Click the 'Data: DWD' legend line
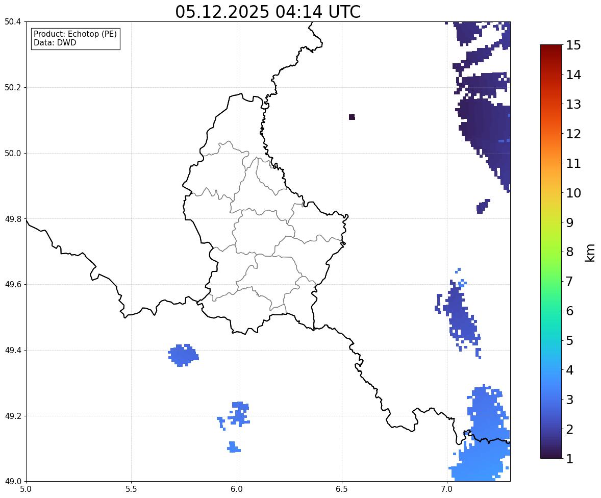 click(x=55, y=42)
